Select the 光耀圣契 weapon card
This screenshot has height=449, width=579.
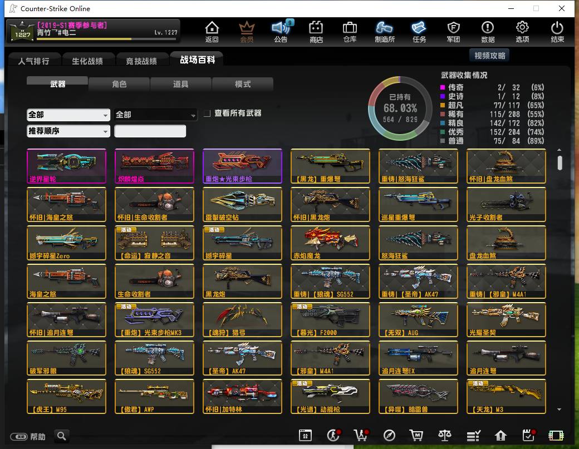coord(506,319)
